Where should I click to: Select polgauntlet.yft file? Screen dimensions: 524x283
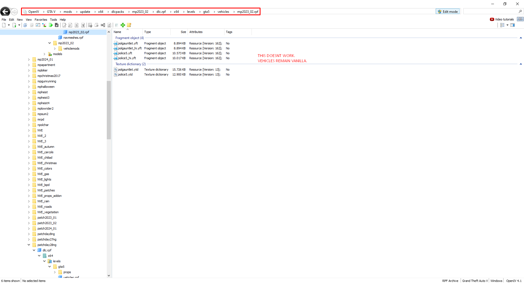128,43
